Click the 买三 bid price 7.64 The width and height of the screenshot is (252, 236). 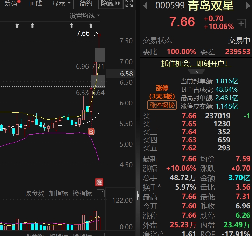(x=189, y=132)
